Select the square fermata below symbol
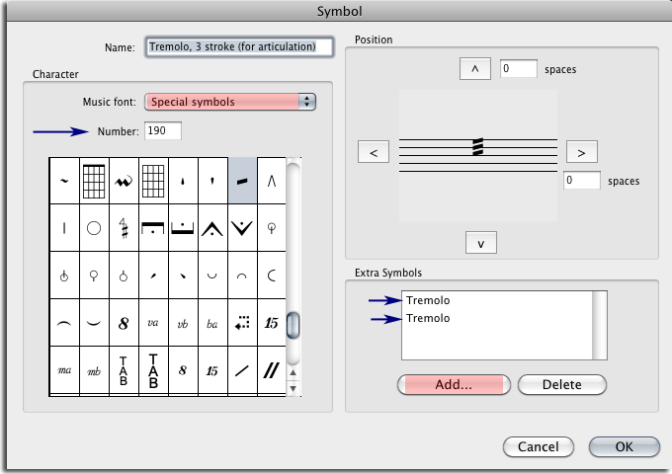672x474 pixels. tap(183, 228)
